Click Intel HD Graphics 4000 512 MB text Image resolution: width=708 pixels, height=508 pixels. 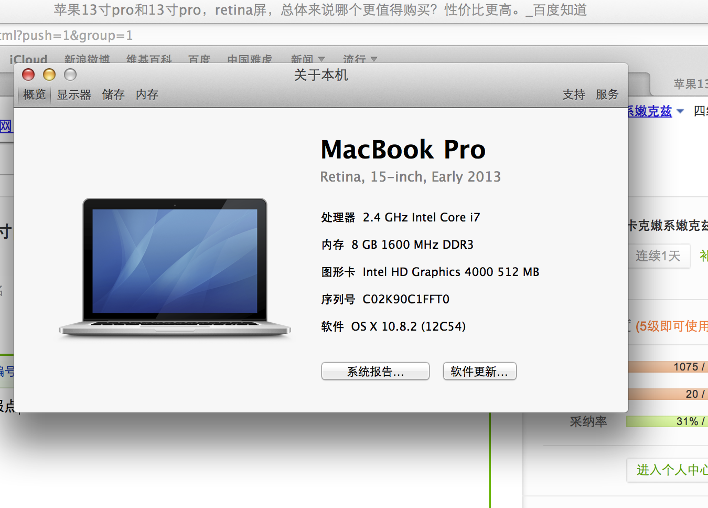[451, 272]
